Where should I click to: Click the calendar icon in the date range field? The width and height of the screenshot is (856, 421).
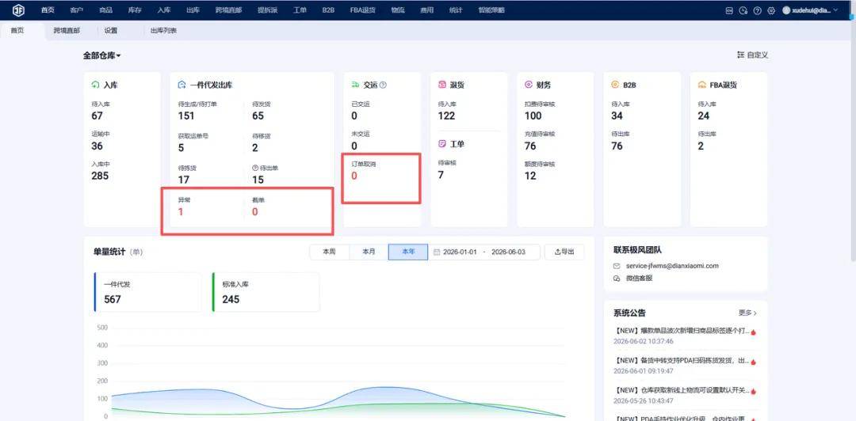click(437, 252)
